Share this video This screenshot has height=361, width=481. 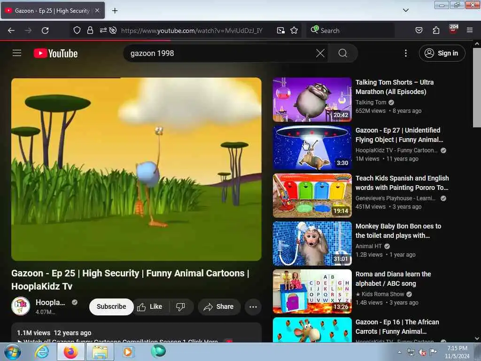219,306
